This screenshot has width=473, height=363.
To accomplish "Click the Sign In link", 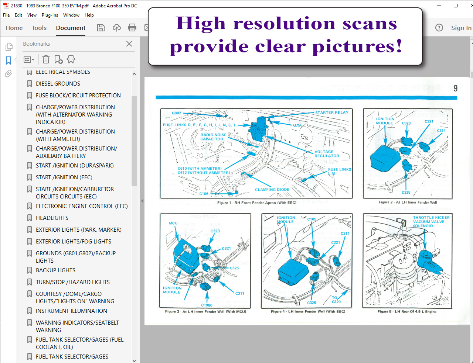I will 461,28.
